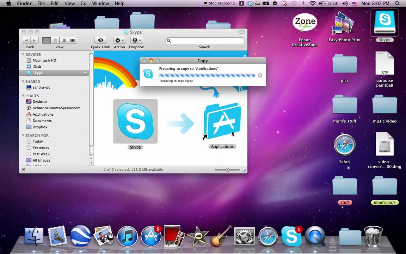The width and height of the screenshot is (406, 254).
Task: Open the Finder menu
Action: (x=24, y=4)
